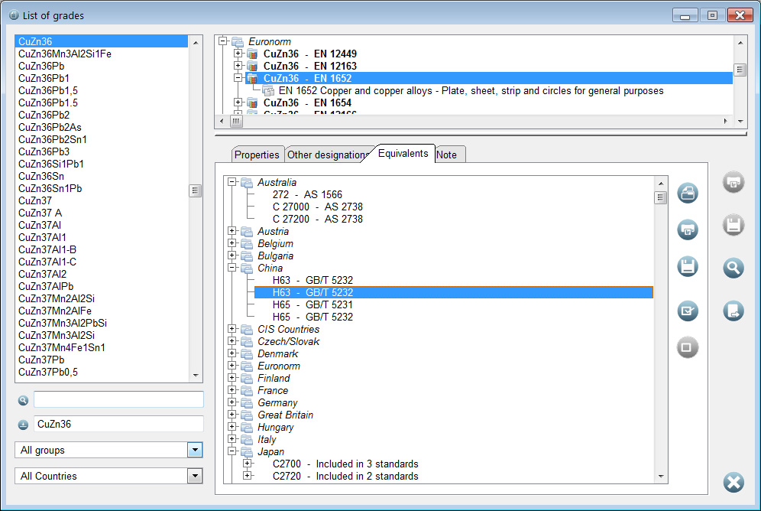The height and width of the screenshot is (511, 761).
Task: Click the magnifier icon beside the empty search field
Action: 23,400
